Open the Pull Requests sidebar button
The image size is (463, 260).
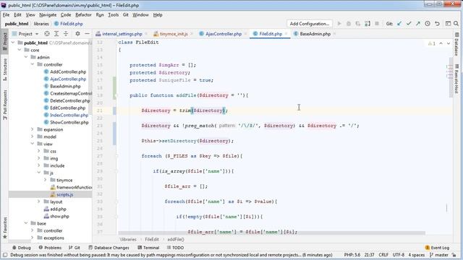click(x=5, y=105)
